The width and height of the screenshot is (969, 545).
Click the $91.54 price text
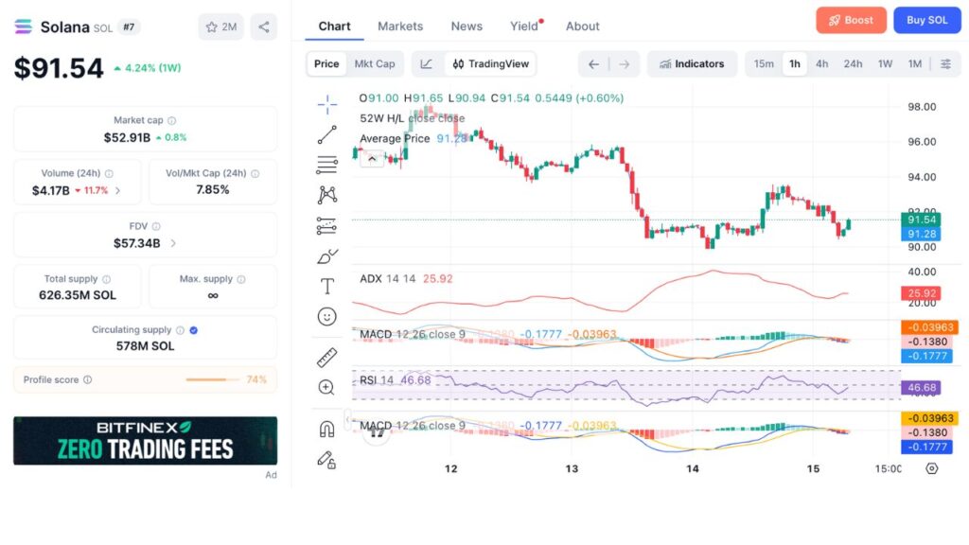(x=59, y=68)
